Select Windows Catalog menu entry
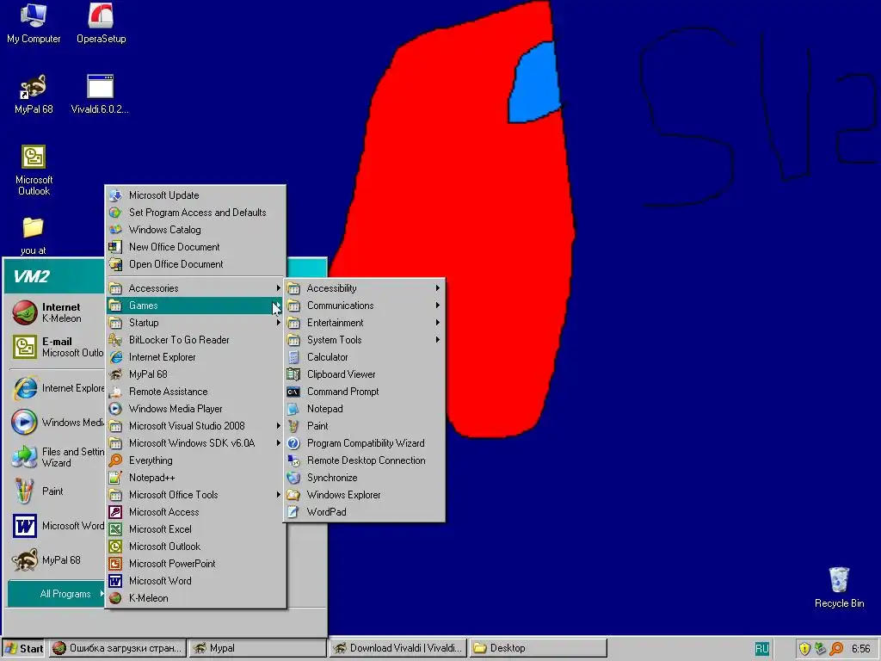The height and width of the screenshot is (661, 881). tap(196, 230)
